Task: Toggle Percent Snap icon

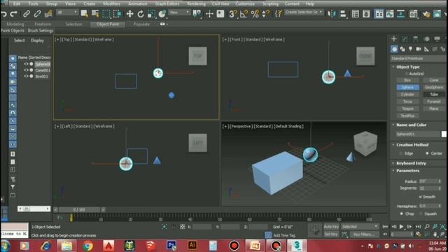Action: (255, 13)
